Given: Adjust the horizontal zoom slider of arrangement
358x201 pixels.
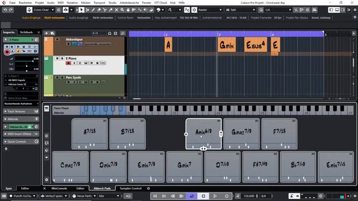Looking at the screenshot, I should (340, 99).
